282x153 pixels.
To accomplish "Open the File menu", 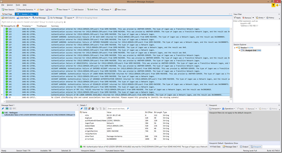I will (3, 5).
